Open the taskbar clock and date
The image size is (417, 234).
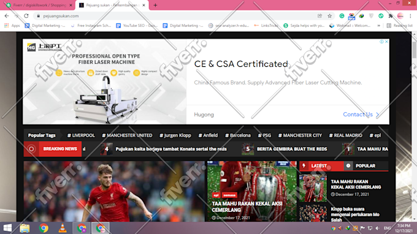(x=404, y=228)
